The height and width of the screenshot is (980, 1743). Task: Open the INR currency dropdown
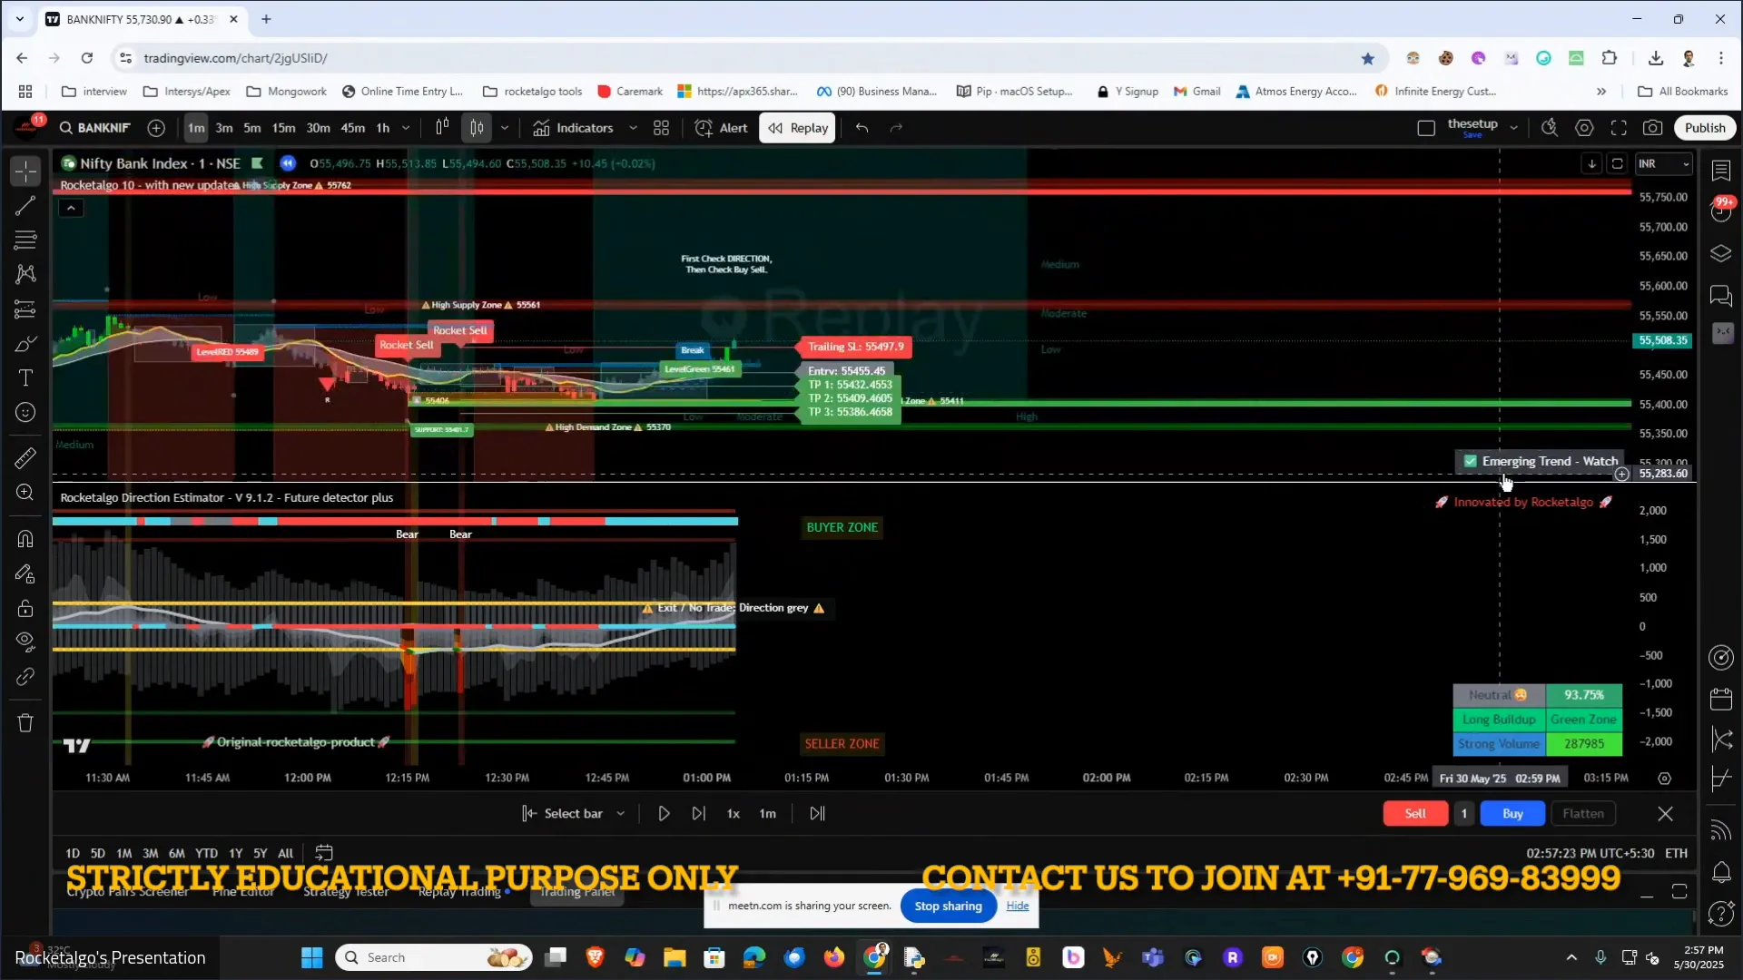point(1663,164)
